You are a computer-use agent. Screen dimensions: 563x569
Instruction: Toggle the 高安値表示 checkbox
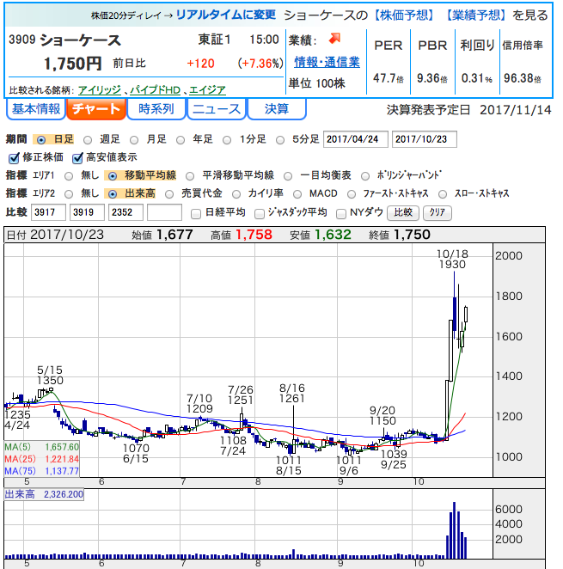point(77,158)
